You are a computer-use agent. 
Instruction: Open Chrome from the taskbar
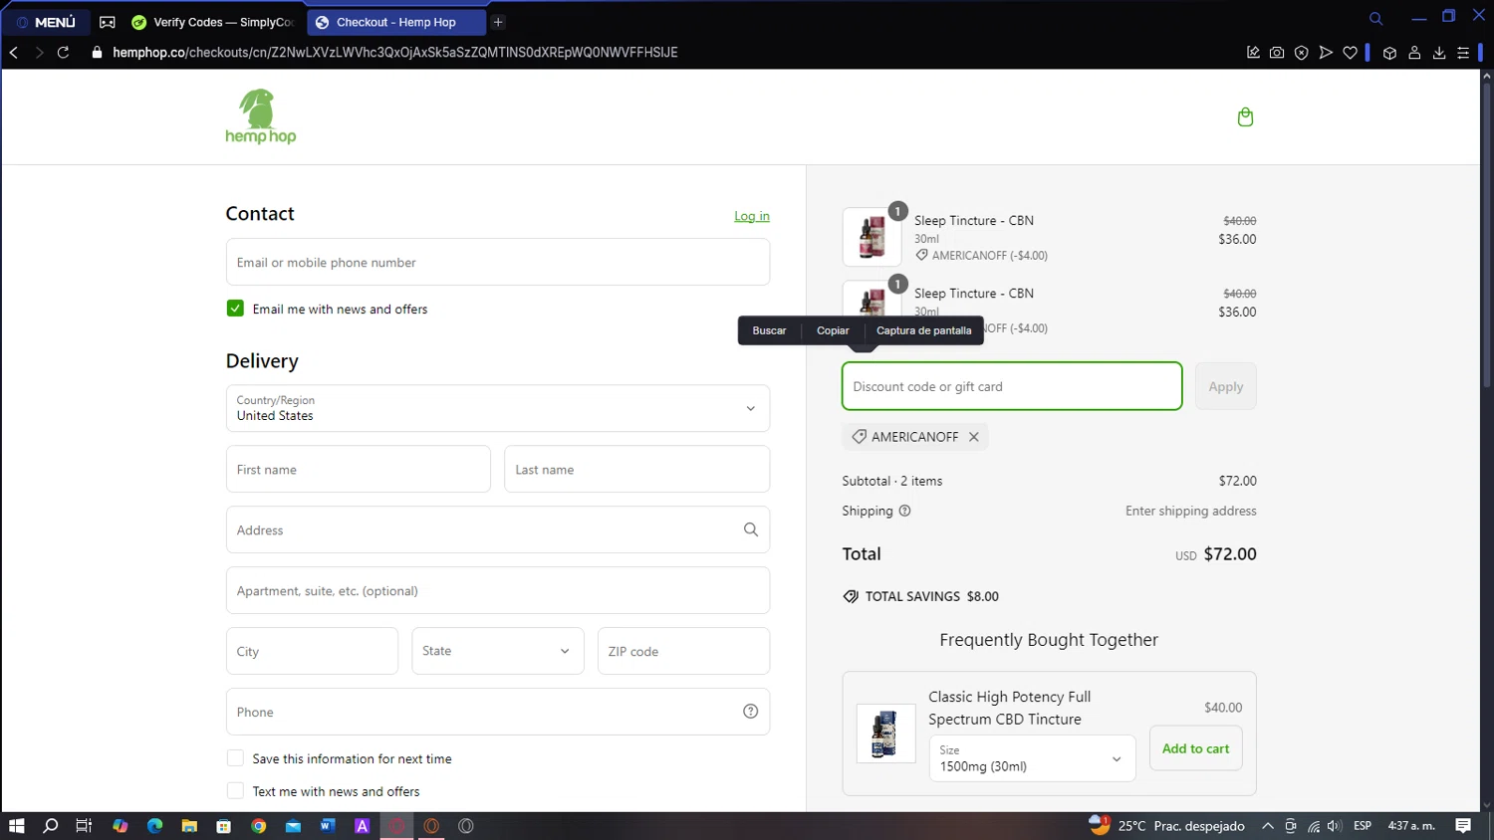258,826
